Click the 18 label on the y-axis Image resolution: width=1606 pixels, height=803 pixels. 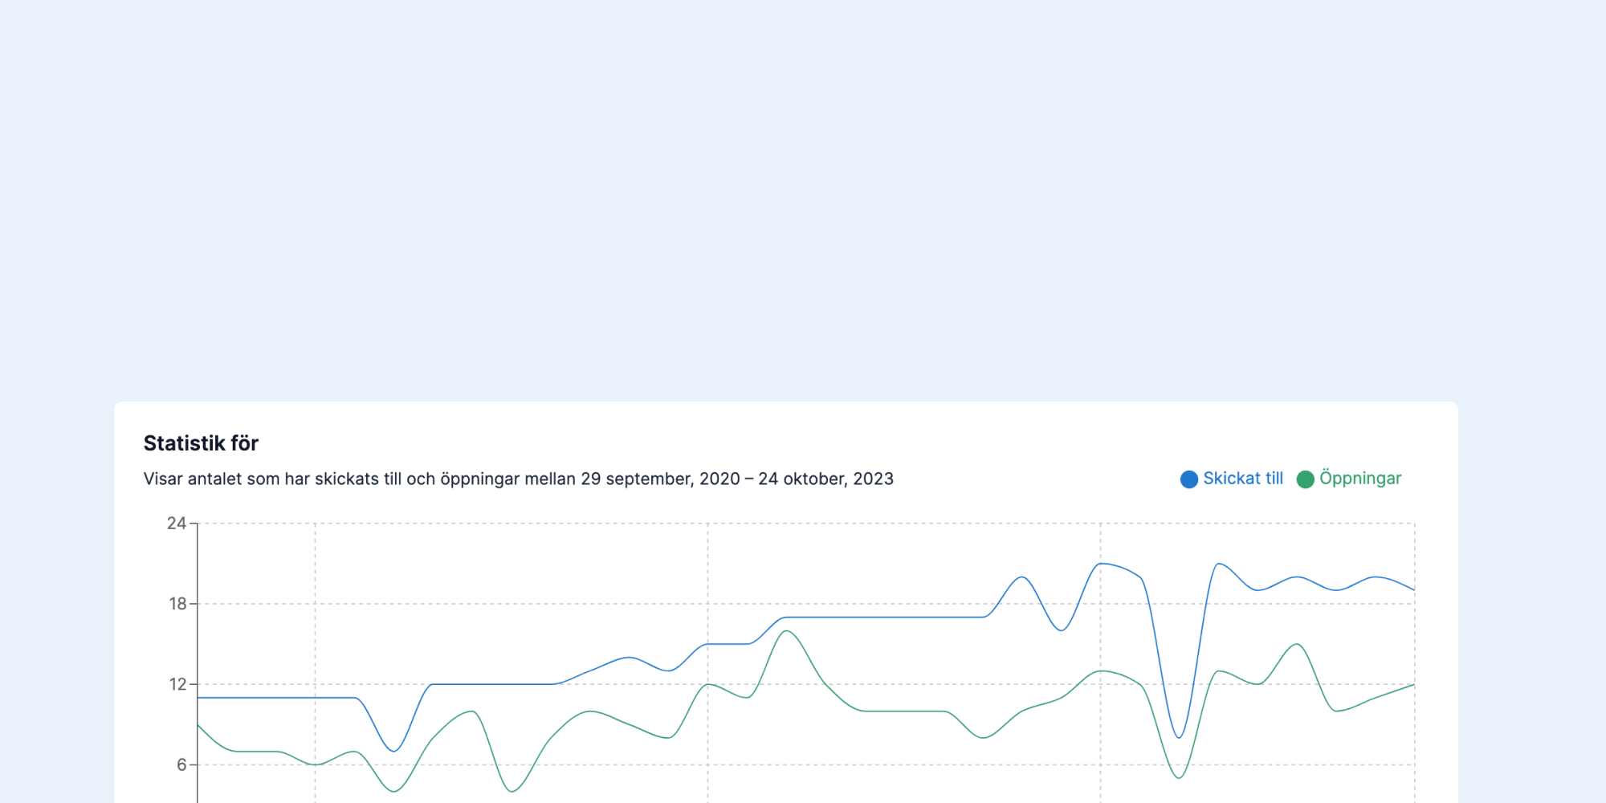[177, 604]
